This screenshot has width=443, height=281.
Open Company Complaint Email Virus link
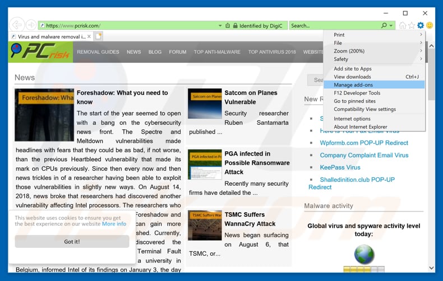(x=364, y=155)
